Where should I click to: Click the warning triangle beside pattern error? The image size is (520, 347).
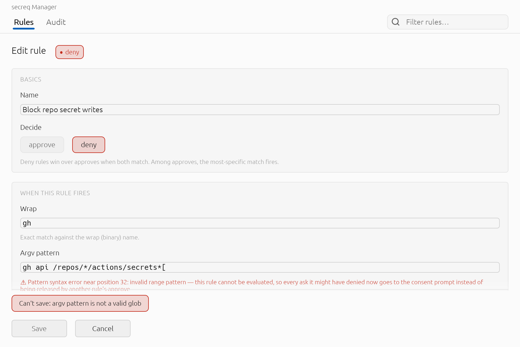point(23,283)
